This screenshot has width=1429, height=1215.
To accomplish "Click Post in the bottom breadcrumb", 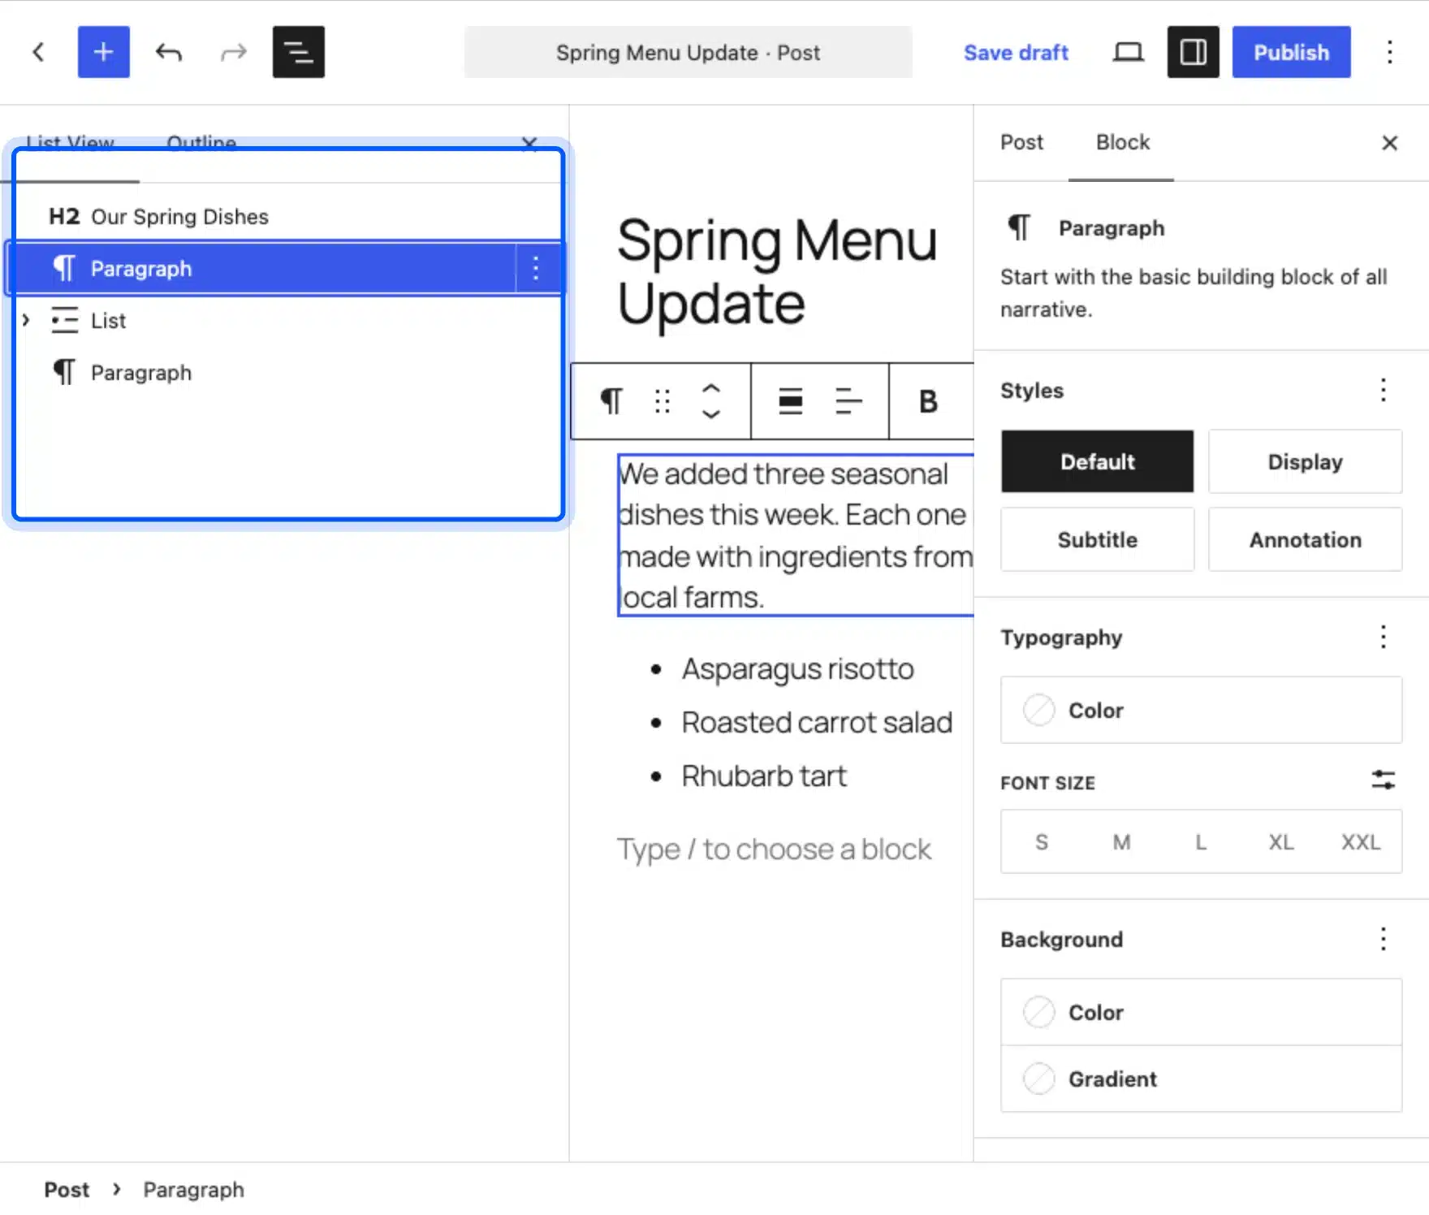I will tap(67, 1189).
